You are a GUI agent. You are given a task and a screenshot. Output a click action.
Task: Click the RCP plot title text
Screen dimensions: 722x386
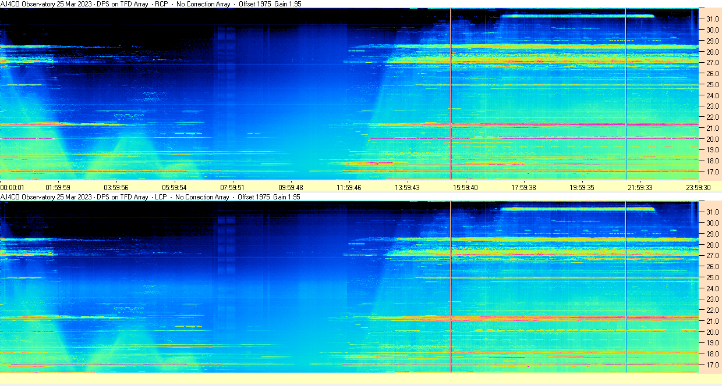(151, 3)
